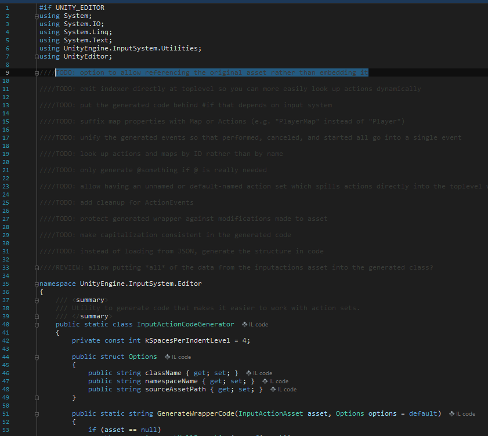Screen dimensions: 488x436
Task: View IL code for the sourceAssetPath property
Action: 283,389
